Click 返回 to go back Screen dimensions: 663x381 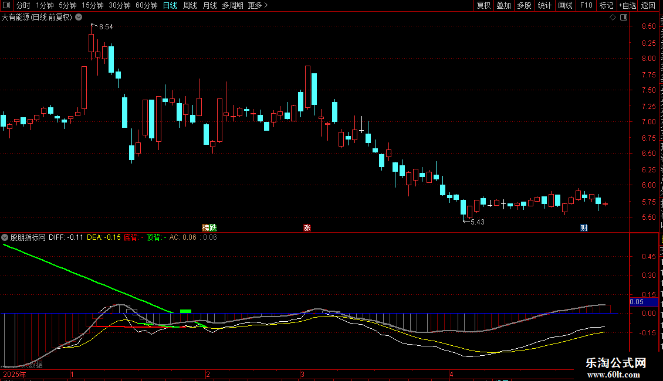tap(648, 5)
